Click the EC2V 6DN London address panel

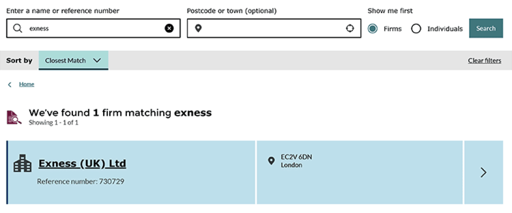point(359,172)
